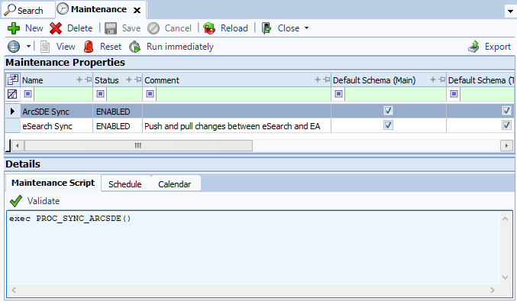
Task: Click the grid scroll right arrow
Action: (506, 145)
